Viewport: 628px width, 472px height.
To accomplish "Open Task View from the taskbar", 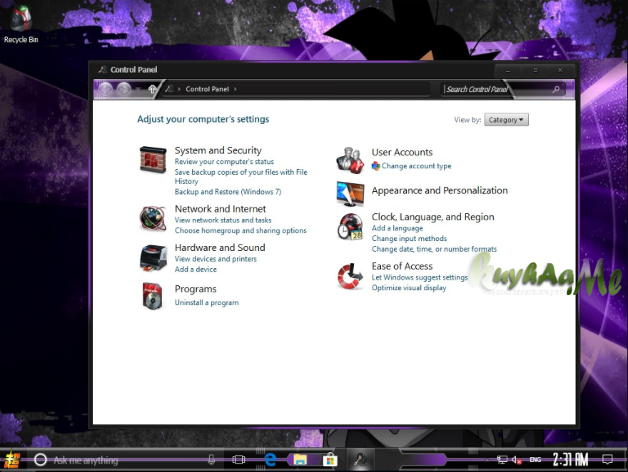I will [238, 460].
